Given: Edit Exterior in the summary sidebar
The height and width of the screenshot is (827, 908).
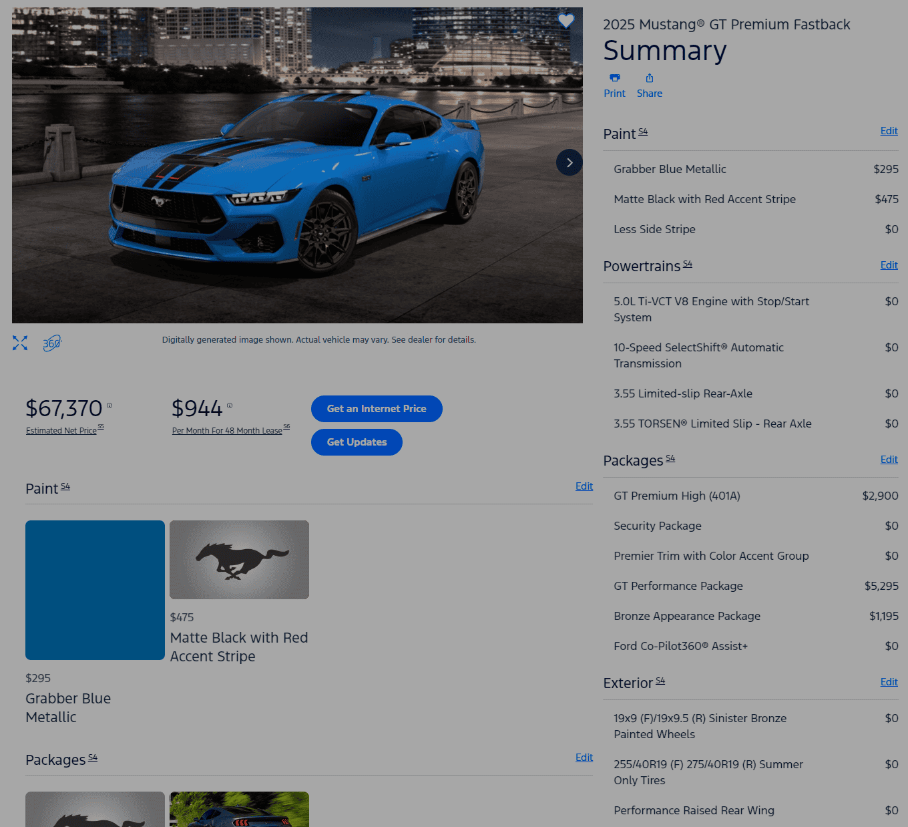Looking at the screenshot, I should click(889, 682).
